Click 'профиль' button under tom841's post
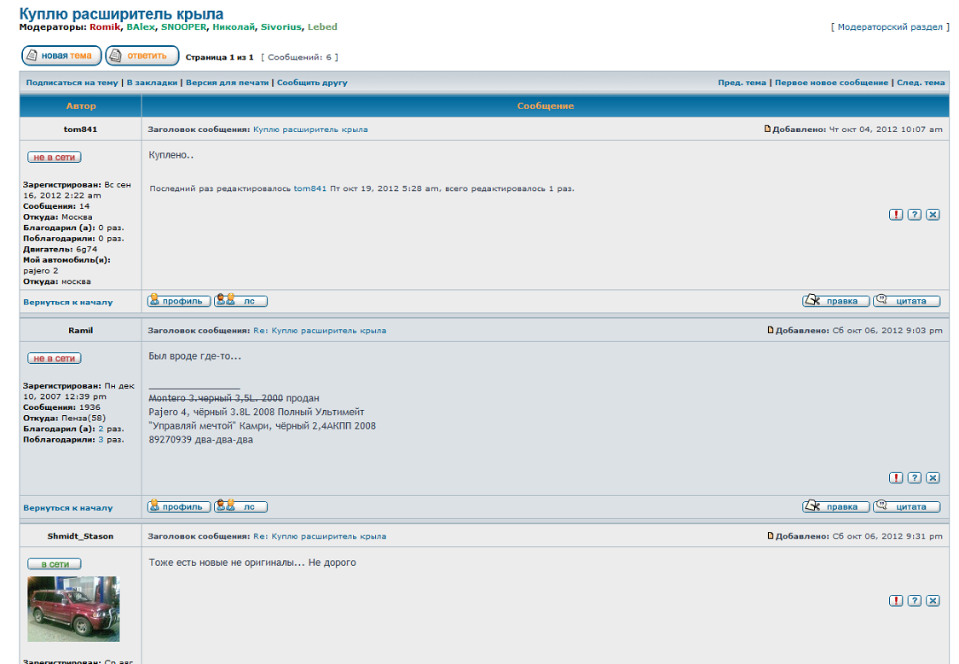 178,301
